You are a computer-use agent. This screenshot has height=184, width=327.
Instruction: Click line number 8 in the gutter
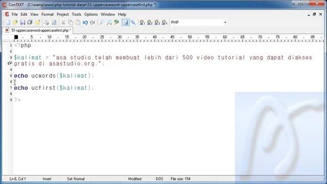pyautogui.click(x=11, y=94)
